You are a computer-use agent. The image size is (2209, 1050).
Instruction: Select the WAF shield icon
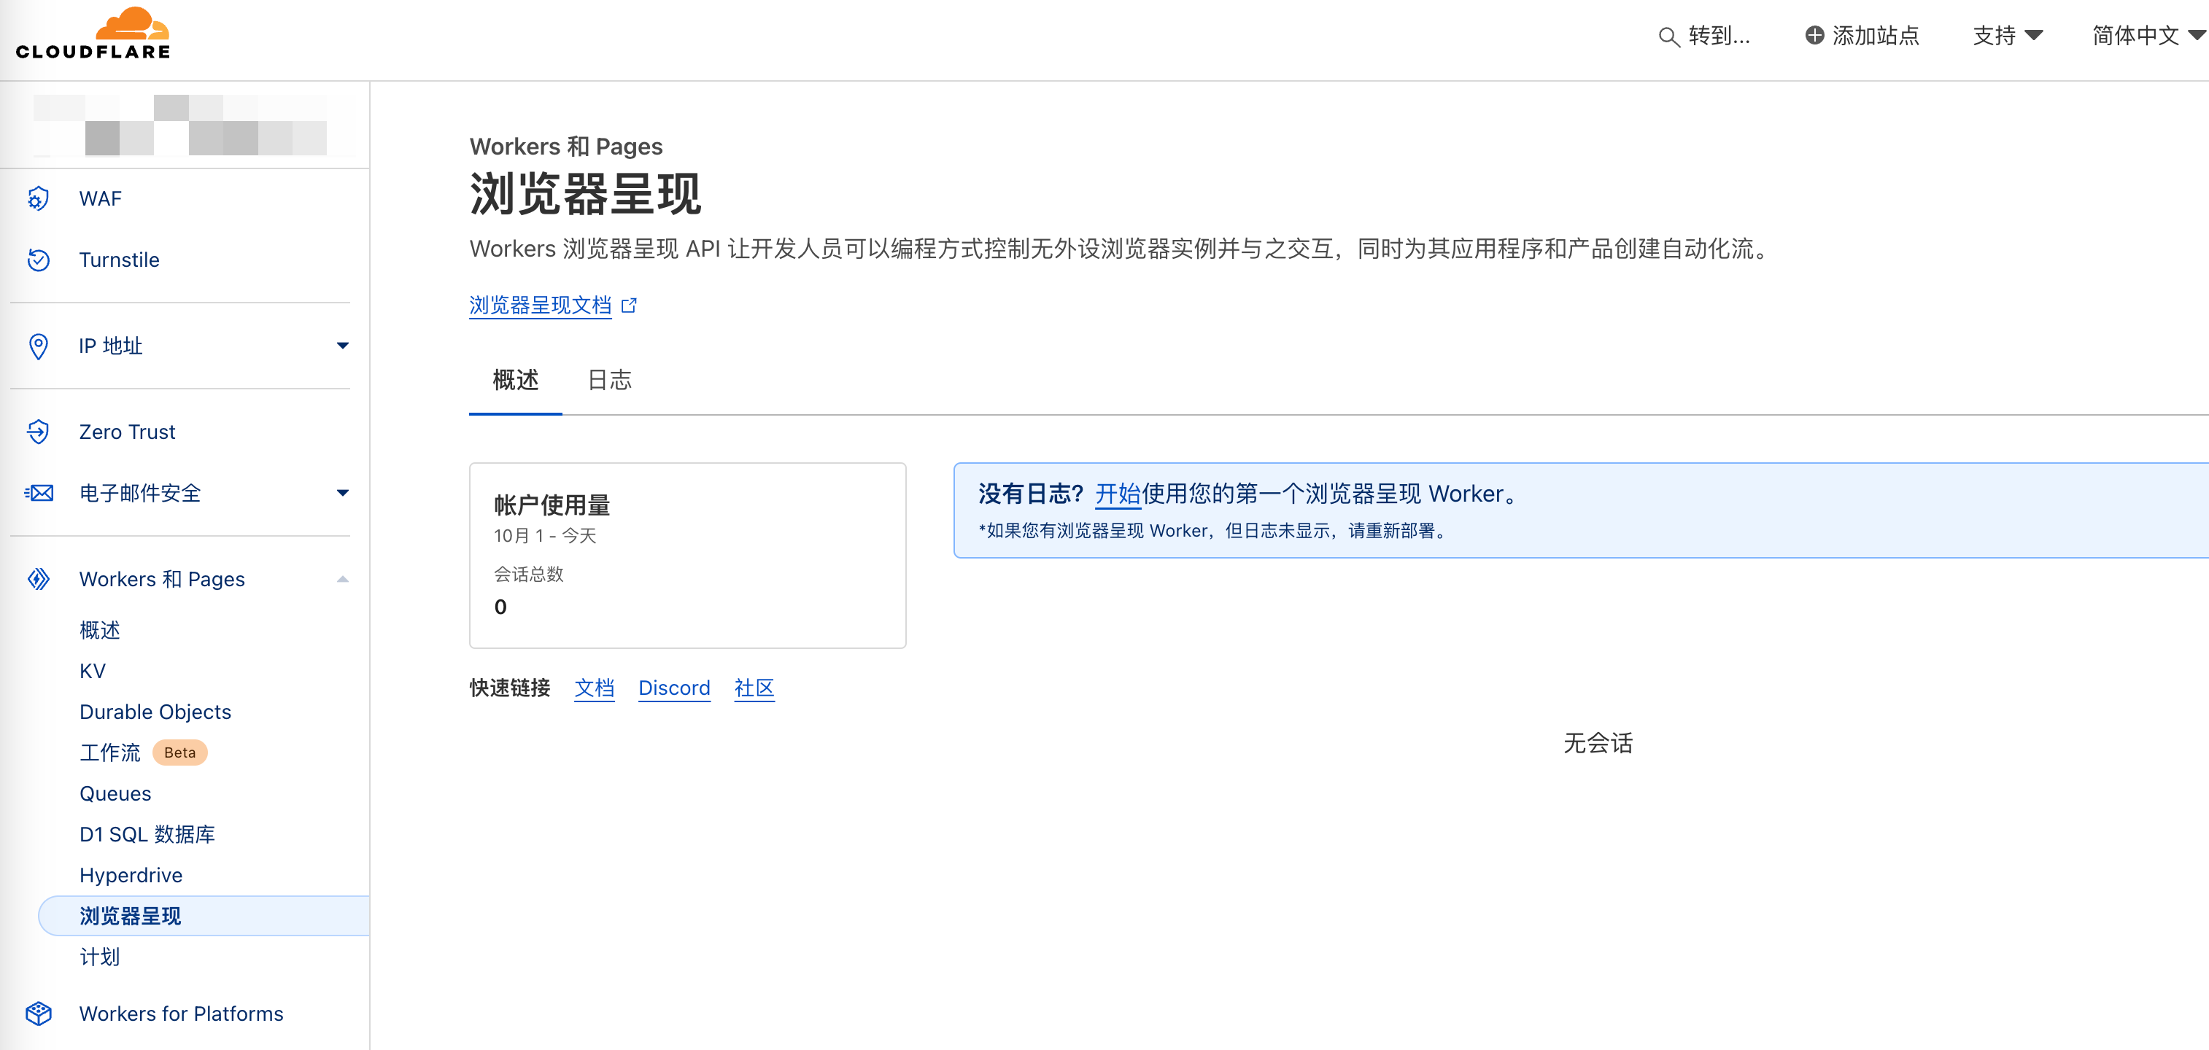click(x=39, y=198)
